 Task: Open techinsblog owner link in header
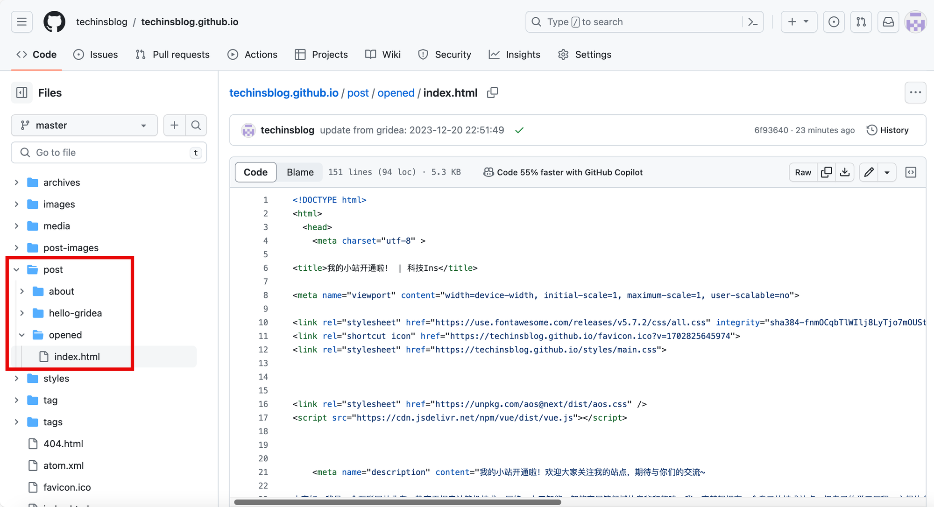point(102,22)
